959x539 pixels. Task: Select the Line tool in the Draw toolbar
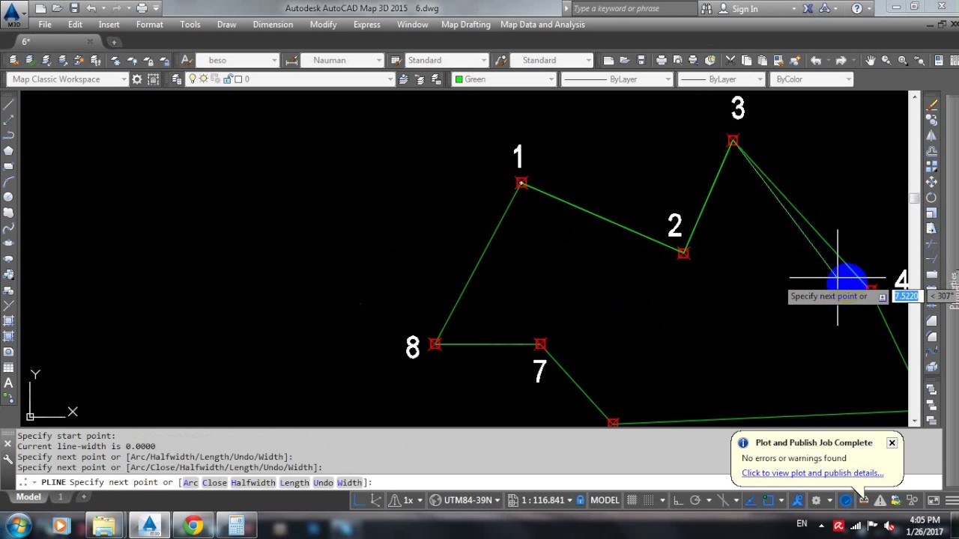click(9, 104)
